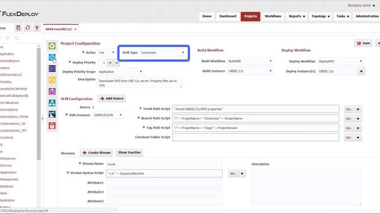Decrease the Deploy Priority stepper value

(x=117, y=63)
